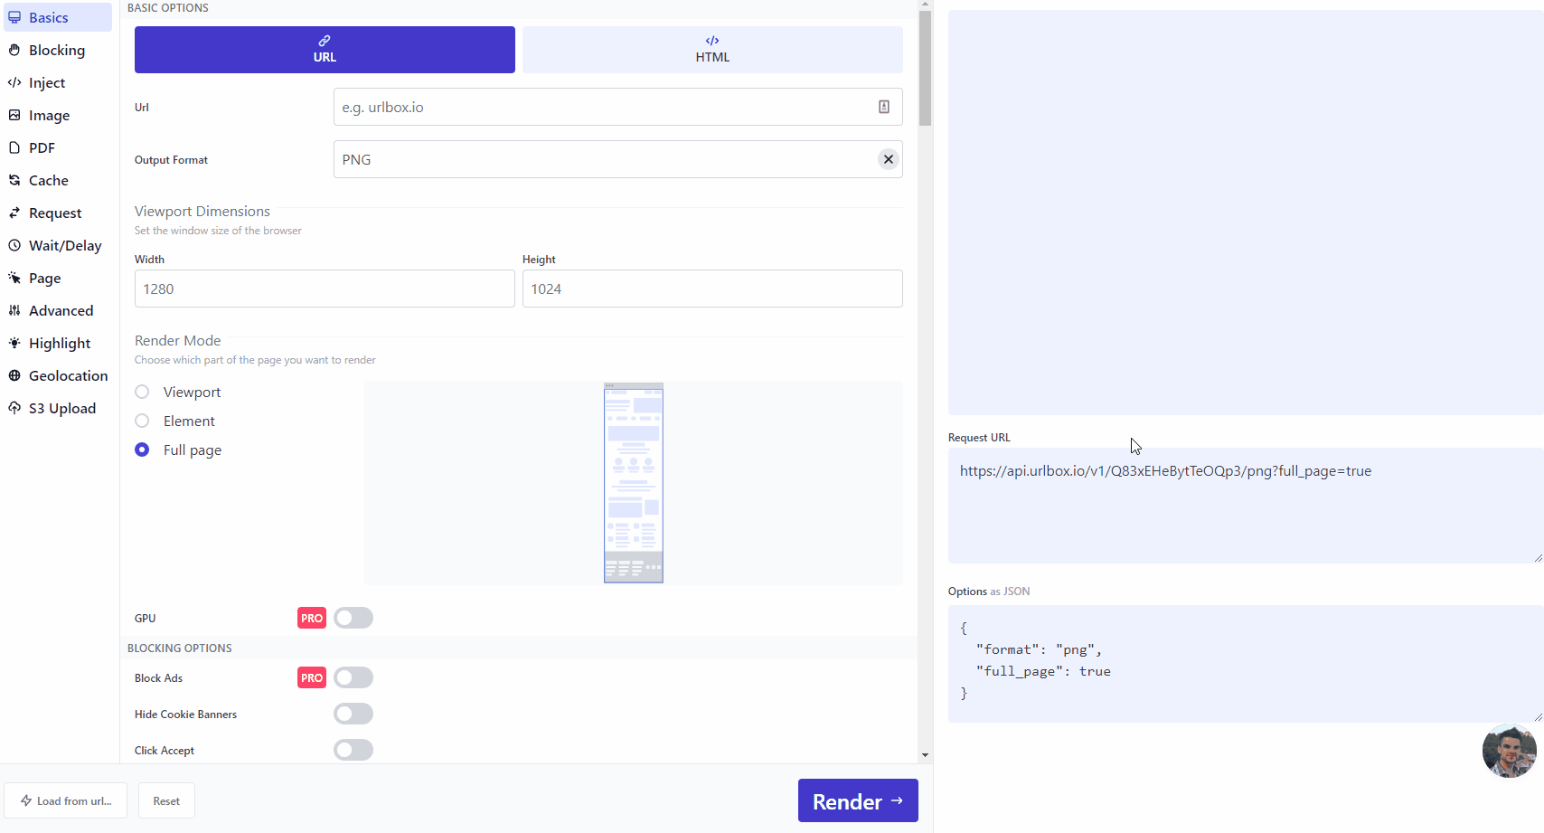The height and width of the screenshot is (833, 1544).
Task: Click the Highlight icon in sidebar
Action: point(14,344)
